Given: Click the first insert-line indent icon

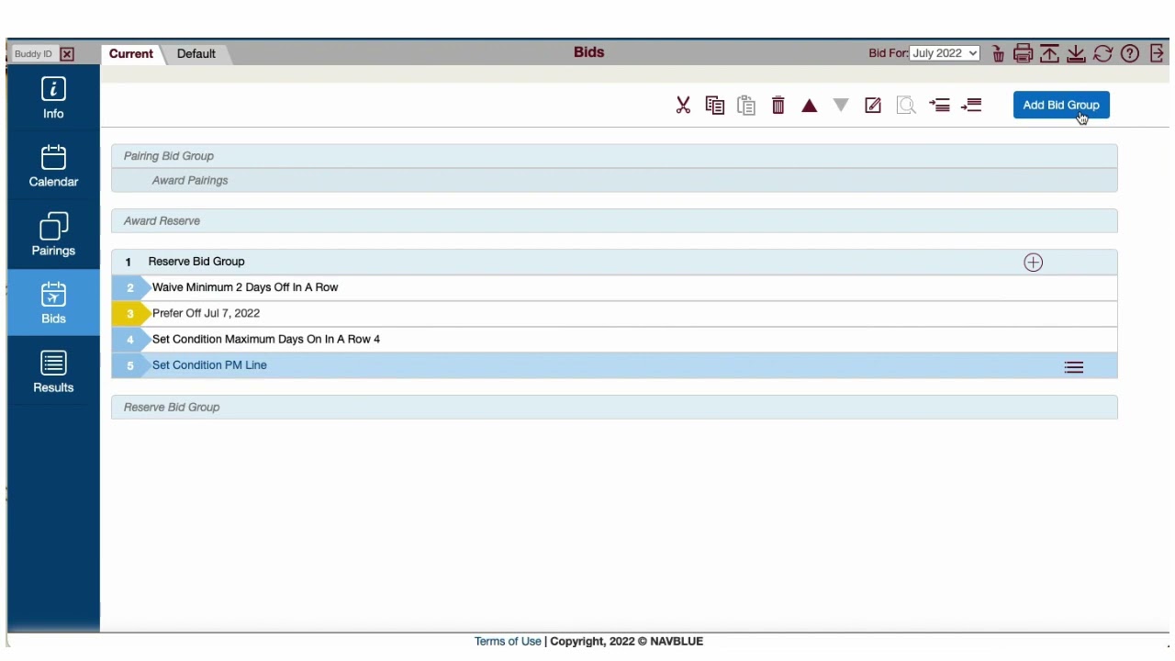Looking at the screenshot, I should (940, 106).
